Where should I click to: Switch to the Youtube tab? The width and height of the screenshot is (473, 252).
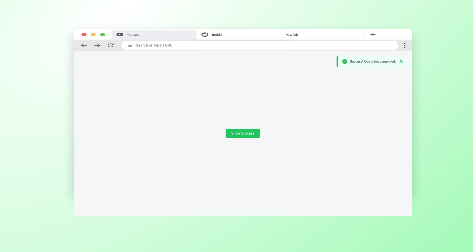(147, 34)
